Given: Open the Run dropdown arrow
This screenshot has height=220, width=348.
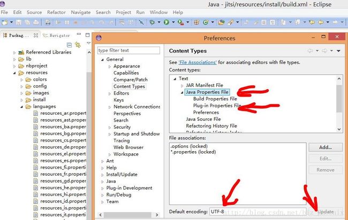Looking at the screenshot, I should coord(173,22).
